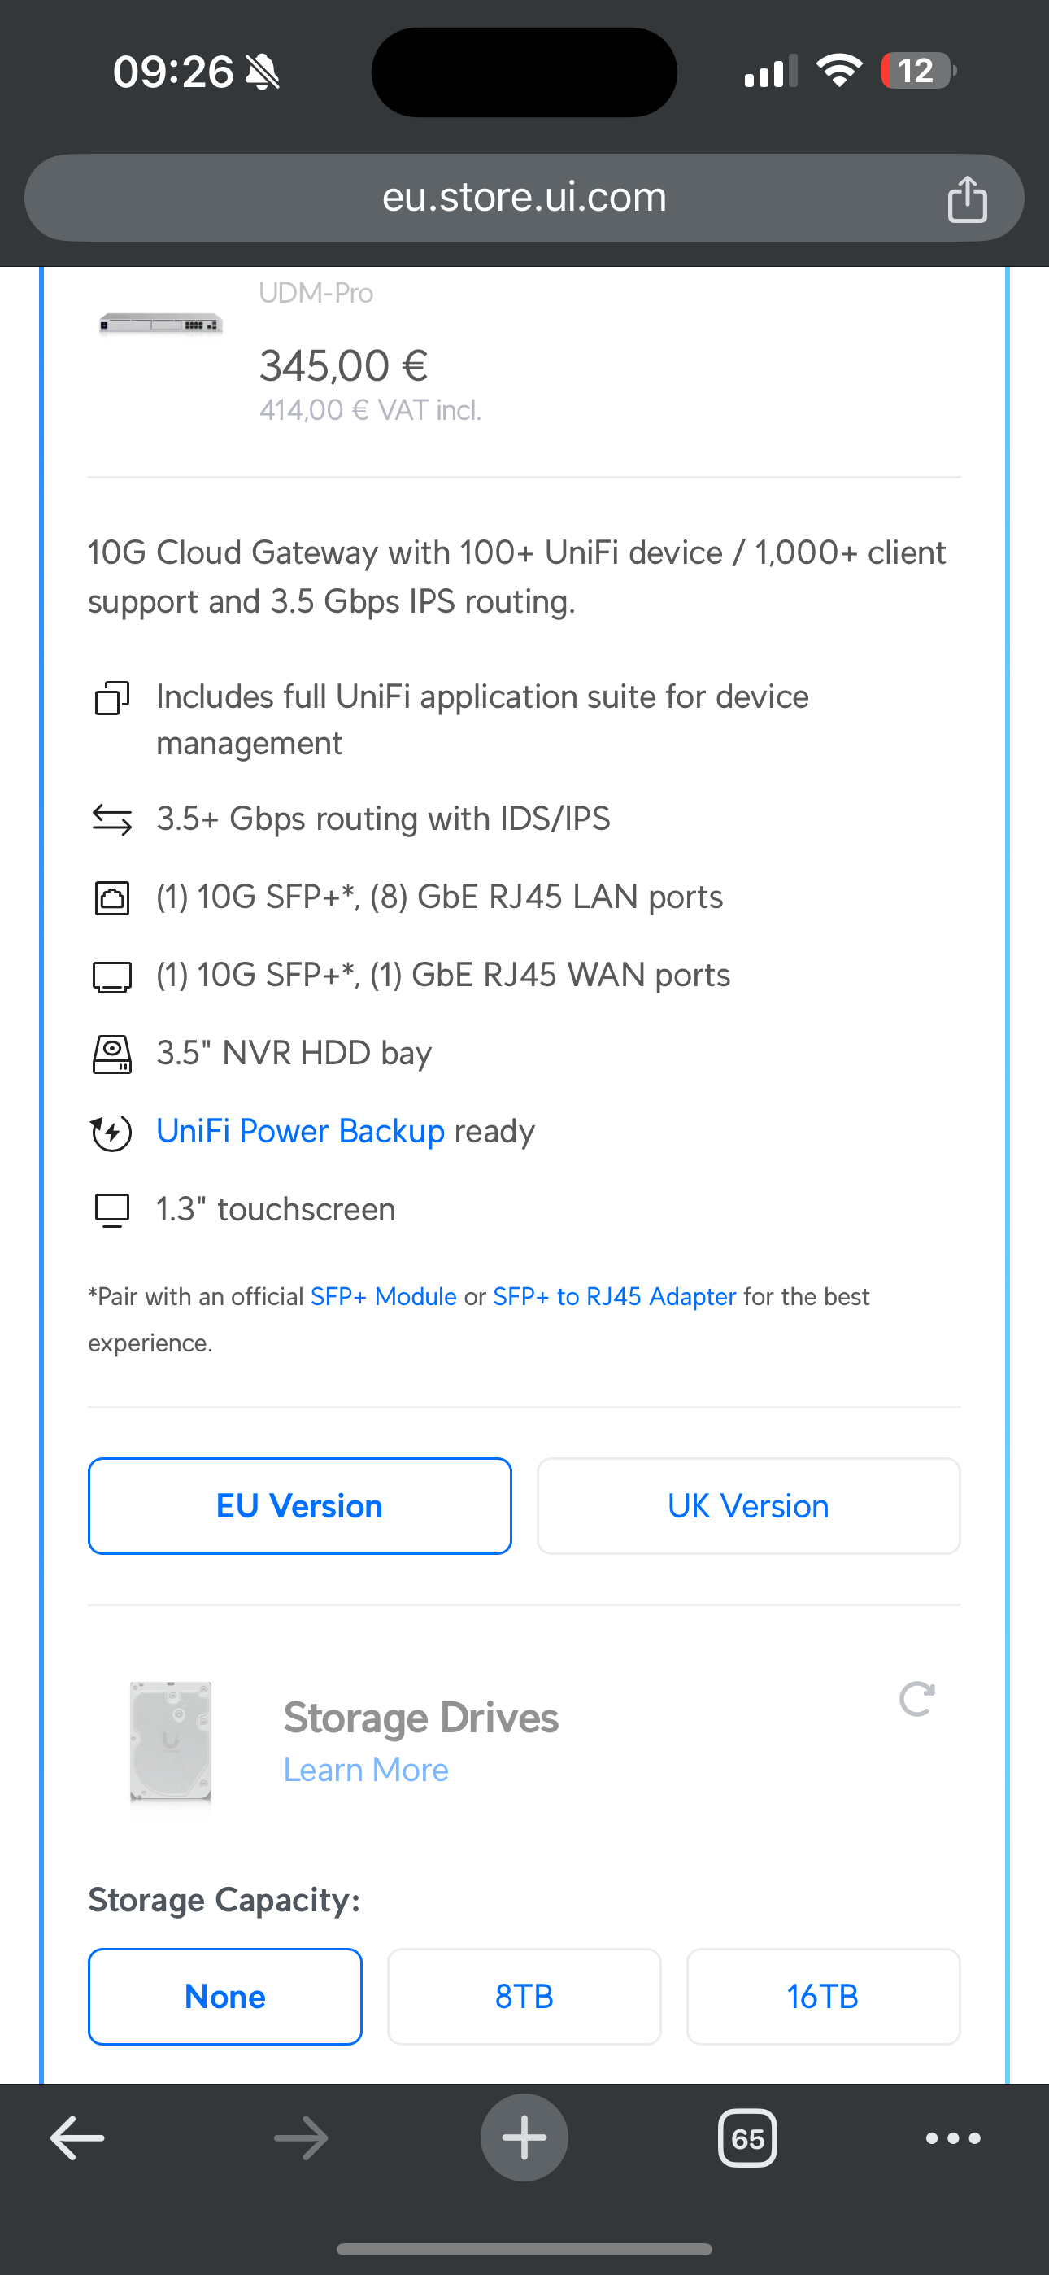
Task: Go back using the back arrow
Action: coord(78,2138)
